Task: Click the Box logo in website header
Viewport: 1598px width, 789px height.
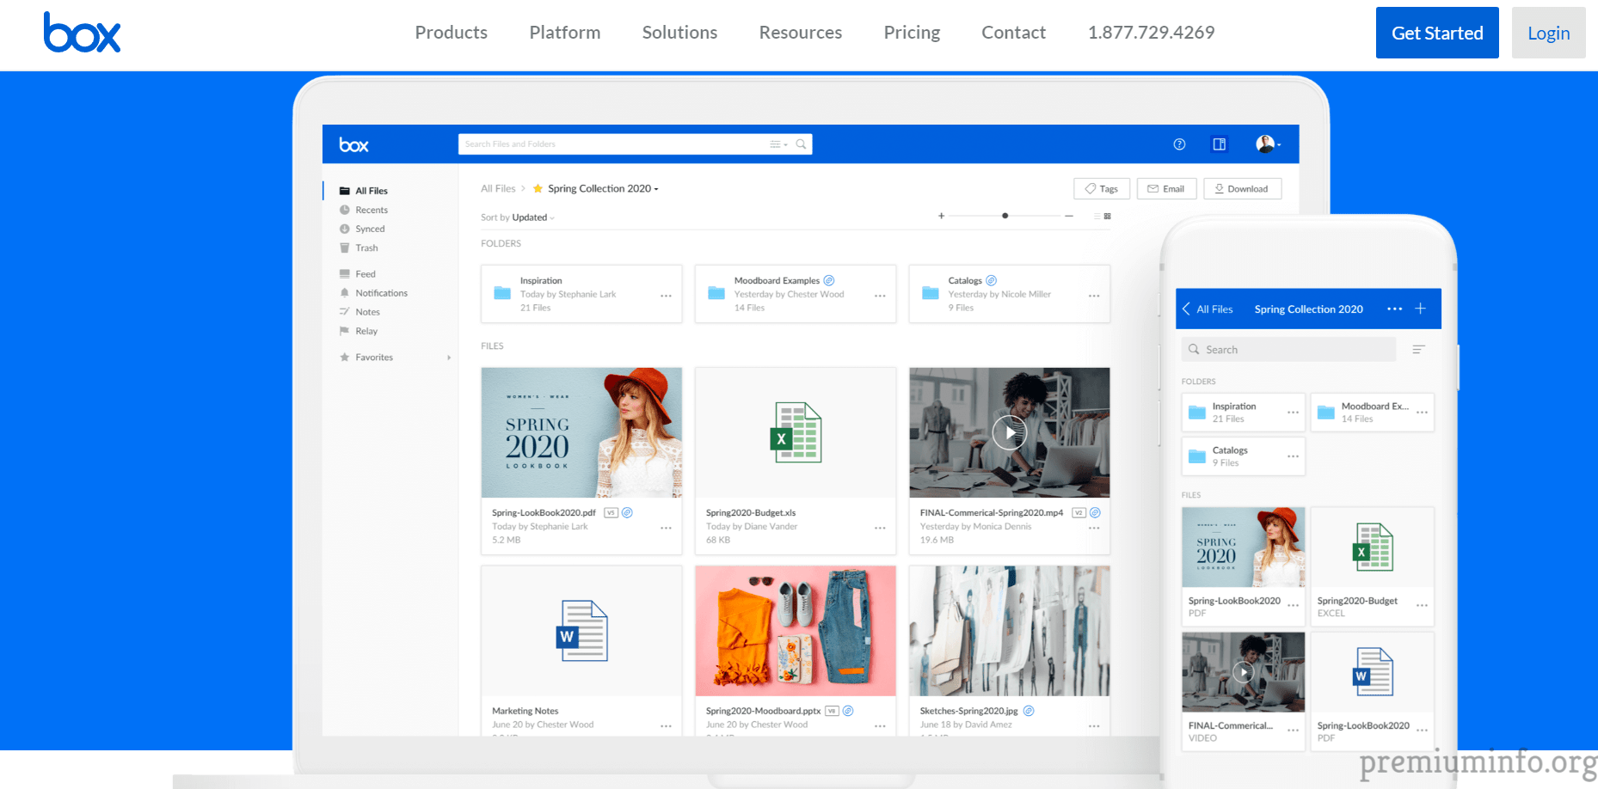Action: (x=82, y=33)
